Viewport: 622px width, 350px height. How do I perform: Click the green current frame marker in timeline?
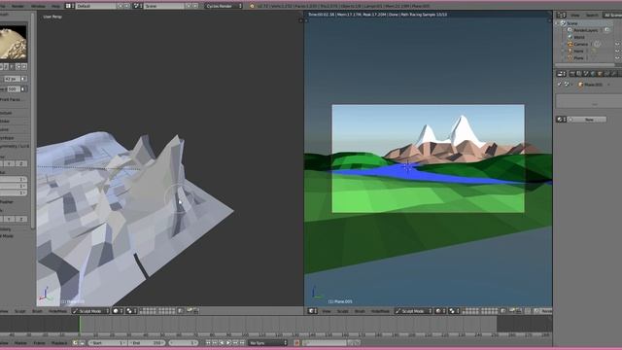(80, 325)
